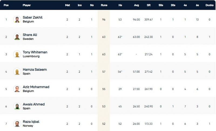This screenshot has height=131, width=216.
Task: Click Hamza Saleem's placeholder avatar
Action: pyautogui.click(x=17, y=72)
